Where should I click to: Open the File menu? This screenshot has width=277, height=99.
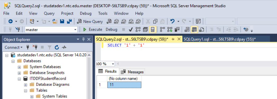tap(6, 13)
